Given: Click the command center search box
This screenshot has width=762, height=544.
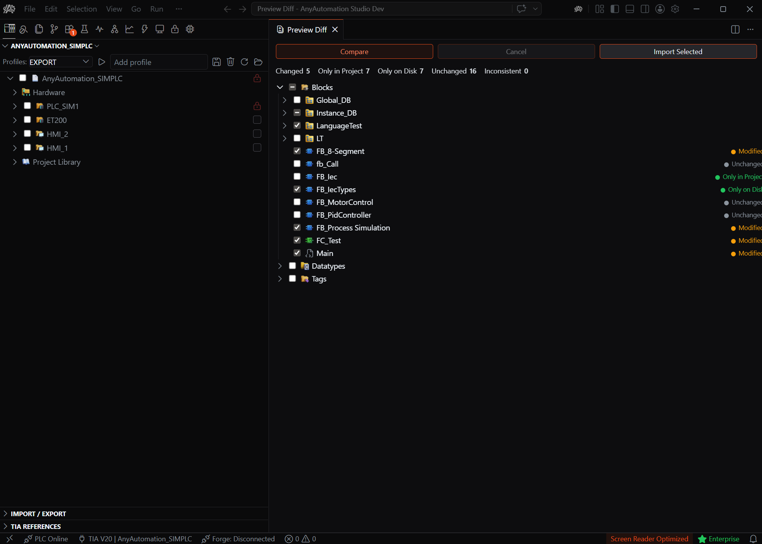Looking at the screenshot, I should [x=383, y=9].
